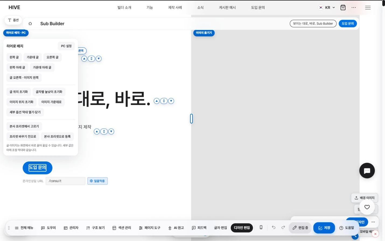Image resolution: width=385 pixels, height=241 pixels.
Task: Switch to 디자인 편집 mode
Action: coord(242,228)
